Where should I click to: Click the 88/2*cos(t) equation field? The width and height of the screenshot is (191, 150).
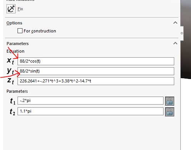tap(96, 61)
